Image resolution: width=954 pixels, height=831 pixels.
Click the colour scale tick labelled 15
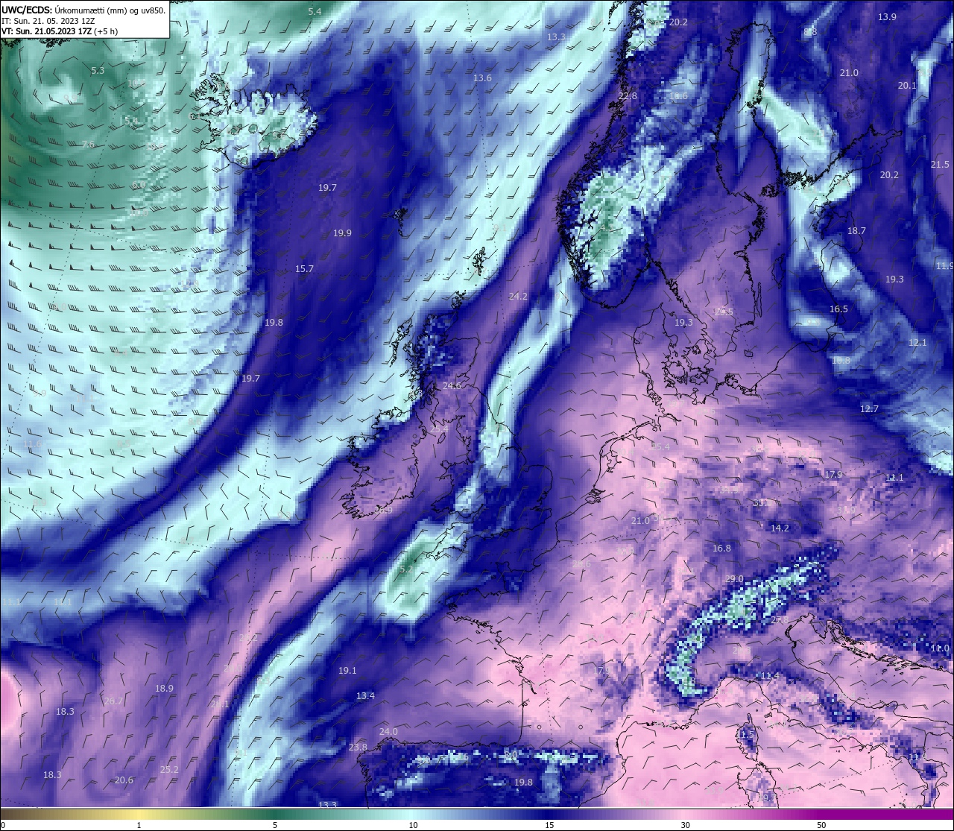point(549,825)
